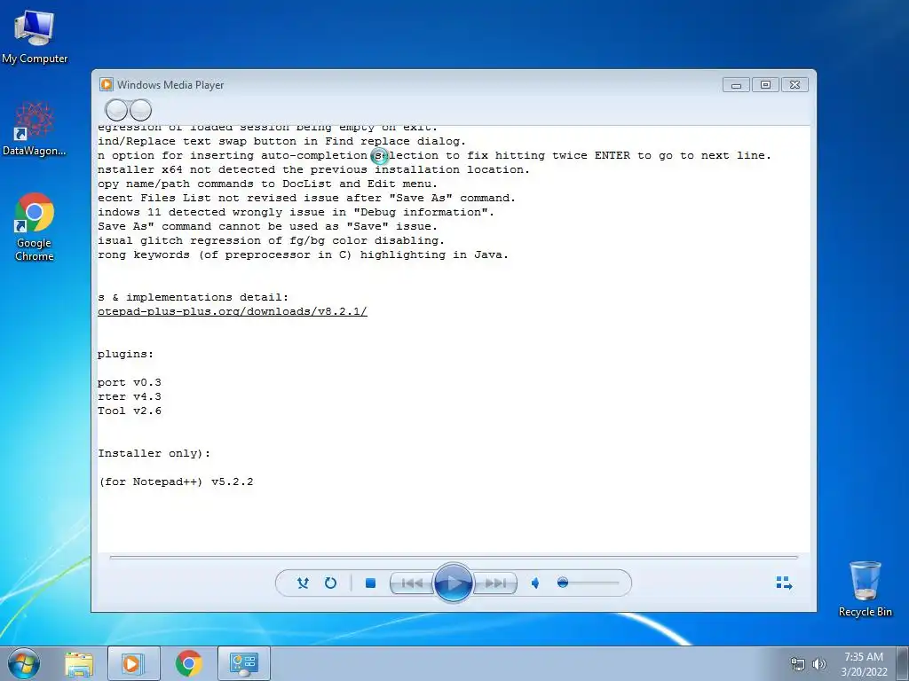Open File Explorer from the taskbar
Image resolution: width=909 pixels, height=681 pixels.
(79, 663)
